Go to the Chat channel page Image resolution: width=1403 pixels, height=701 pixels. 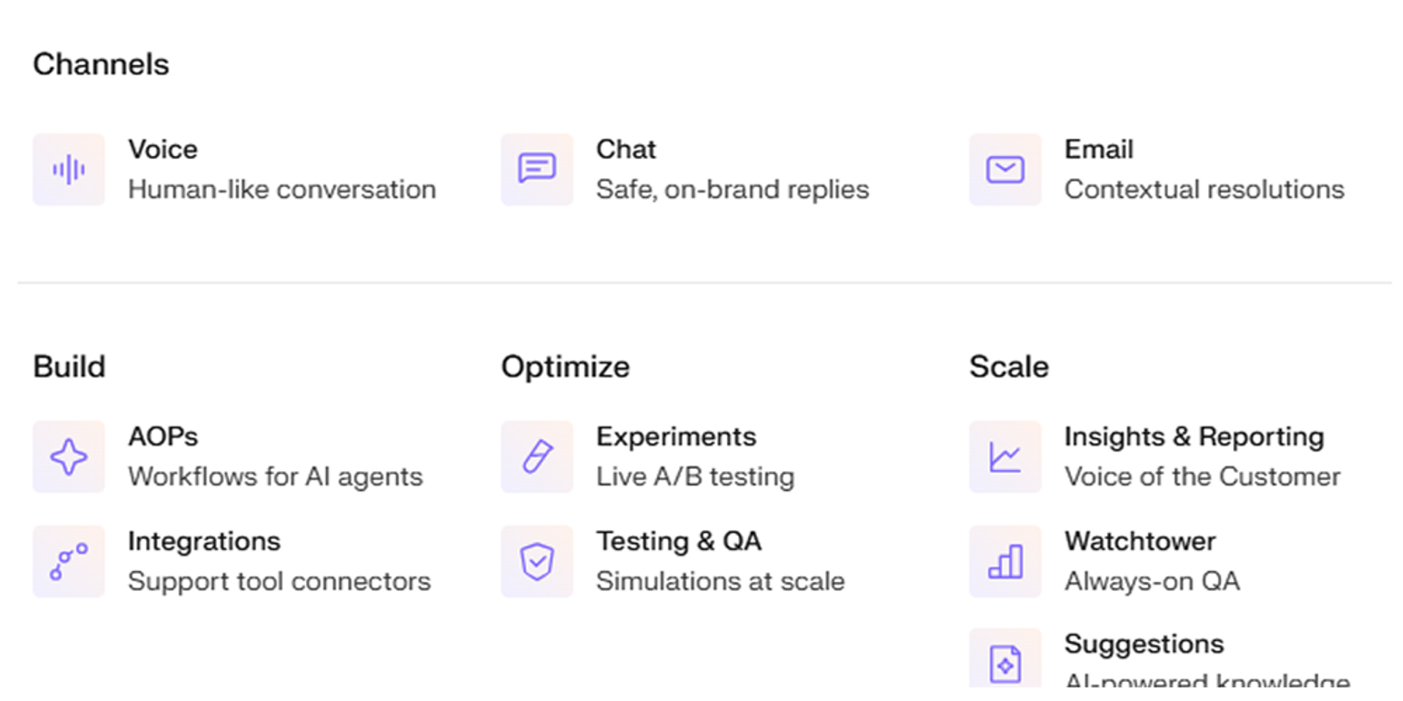pos(626,150)
